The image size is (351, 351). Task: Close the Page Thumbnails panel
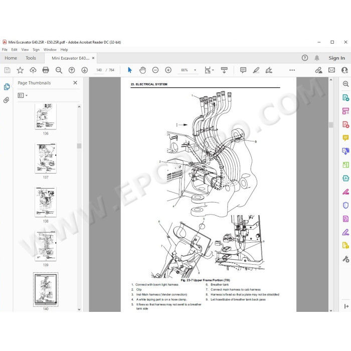(x=75, y=83)
